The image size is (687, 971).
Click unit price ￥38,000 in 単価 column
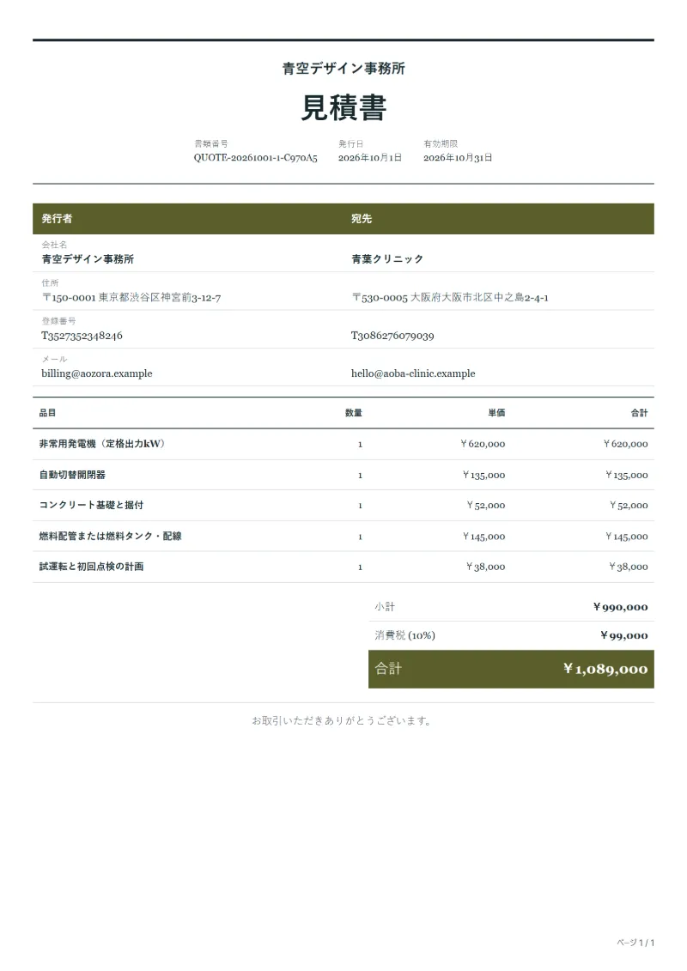(486, 567)
